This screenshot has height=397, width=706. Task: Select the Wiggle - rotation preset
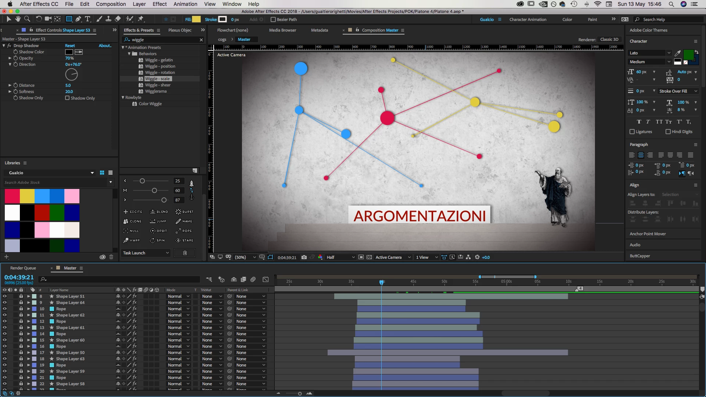point(160,72)
